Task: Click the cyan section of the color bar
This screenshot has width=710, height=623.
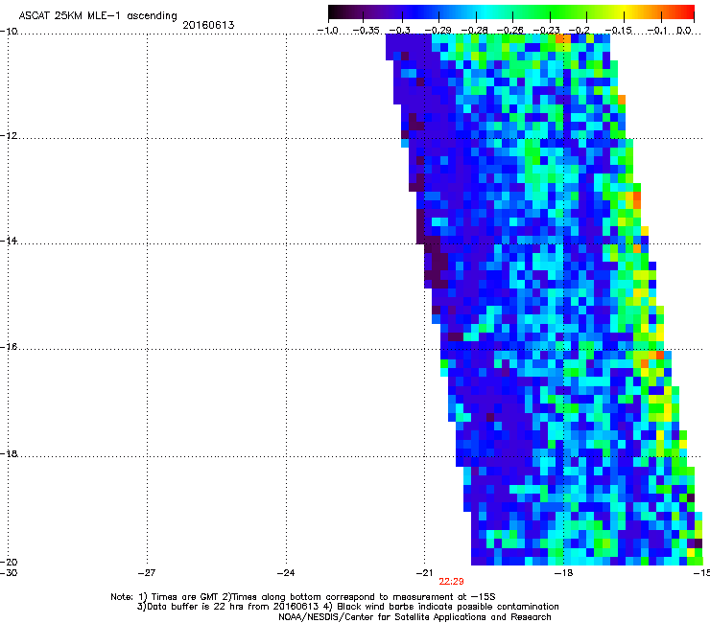Action: click(486, 12)
